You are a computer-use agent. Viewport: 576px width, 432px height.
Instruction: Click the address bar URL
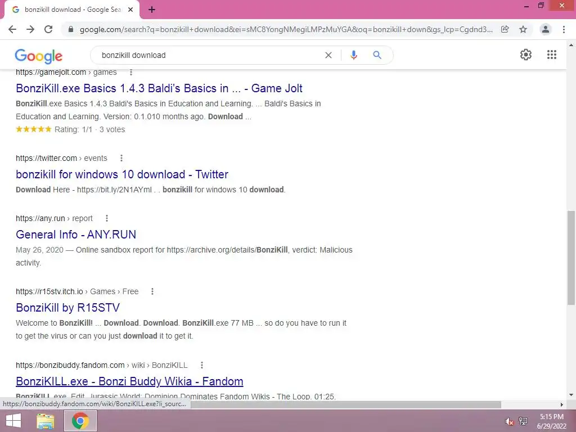click(286, 29)
